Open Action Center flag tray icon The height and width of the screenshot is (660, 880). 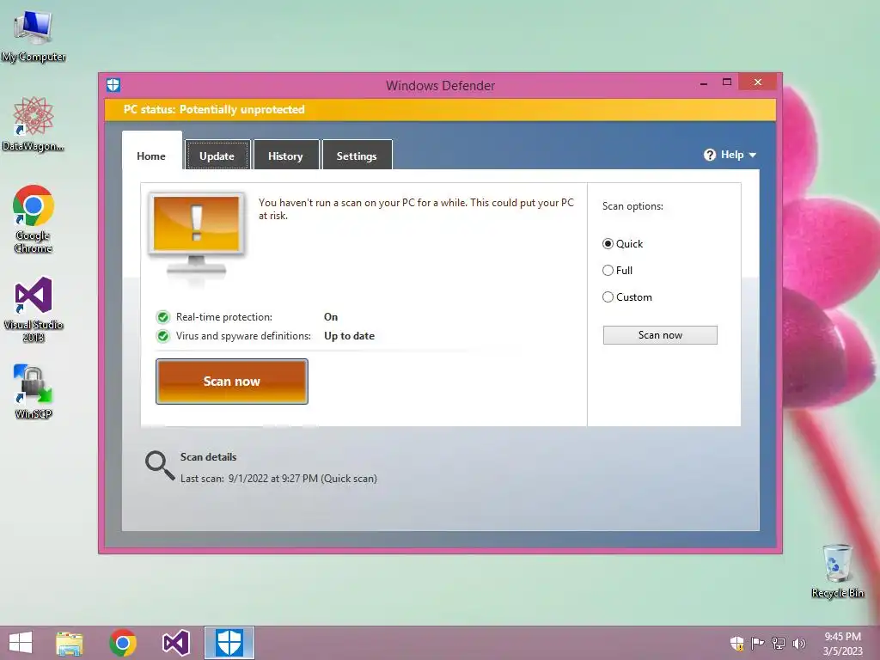(x=758, y=643)
